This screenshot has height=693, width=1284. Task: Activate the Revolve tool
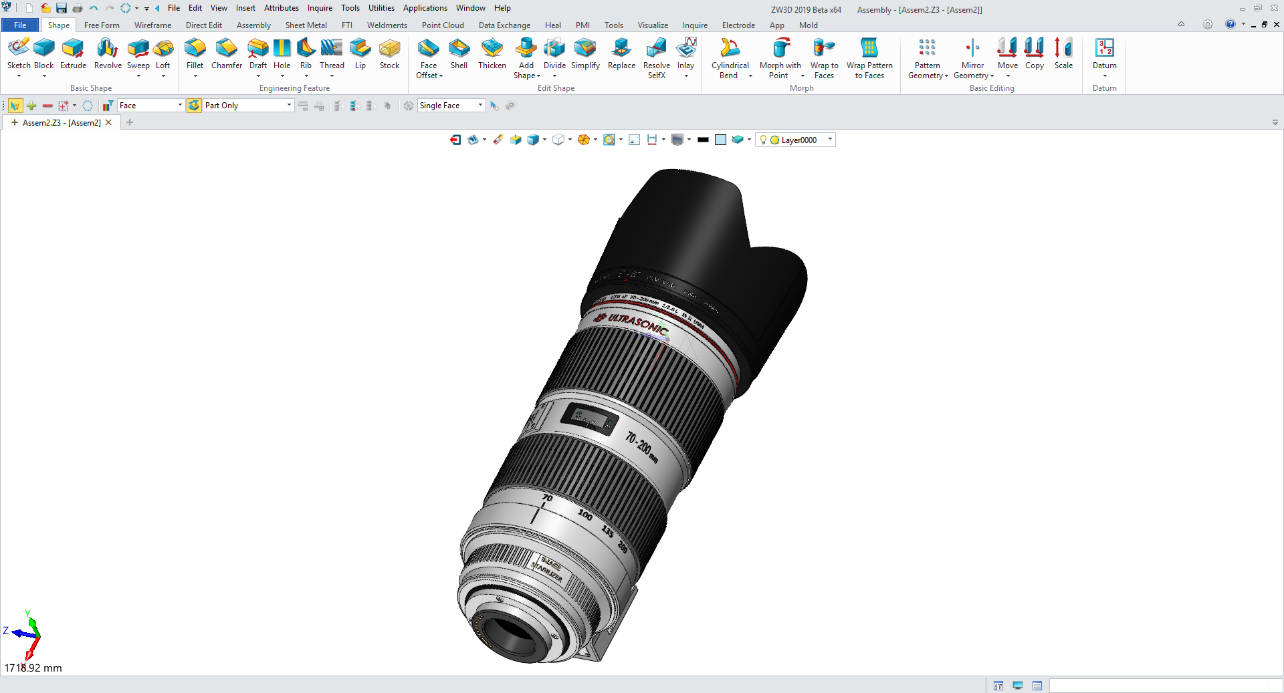coord(108,53)
